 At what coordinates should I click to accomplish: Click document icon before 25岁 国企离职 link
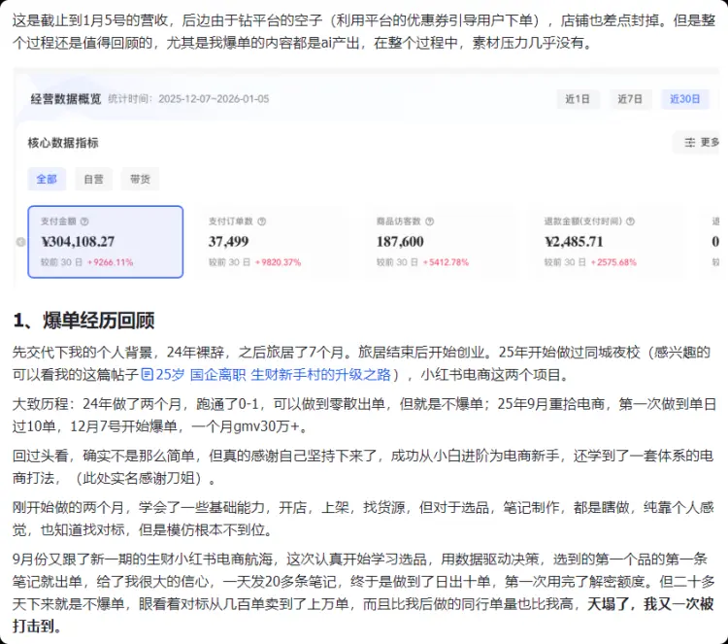[148, 375]
